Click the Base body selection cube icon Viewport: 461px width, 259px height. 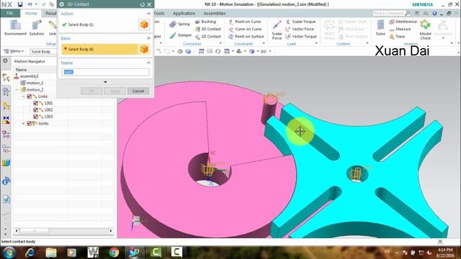(144, 49)
